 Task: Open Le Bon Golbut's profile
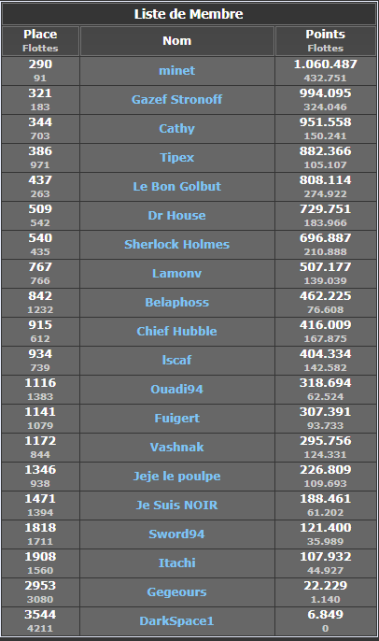[176, 187]
